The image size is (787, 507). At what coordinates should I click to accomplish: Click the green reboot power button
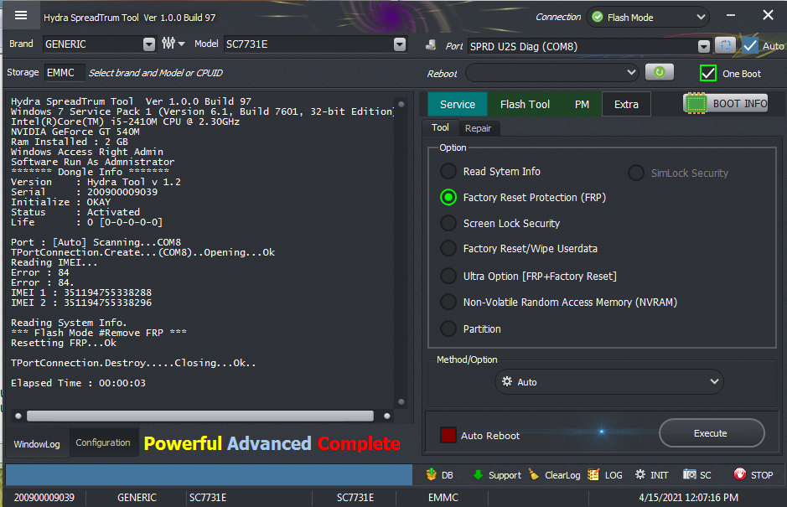660,72
